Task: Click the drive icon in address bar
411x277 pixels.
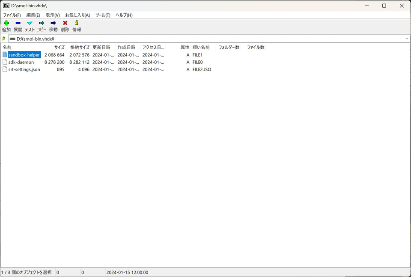Action: pyautogui.click(x=12, y=39)
